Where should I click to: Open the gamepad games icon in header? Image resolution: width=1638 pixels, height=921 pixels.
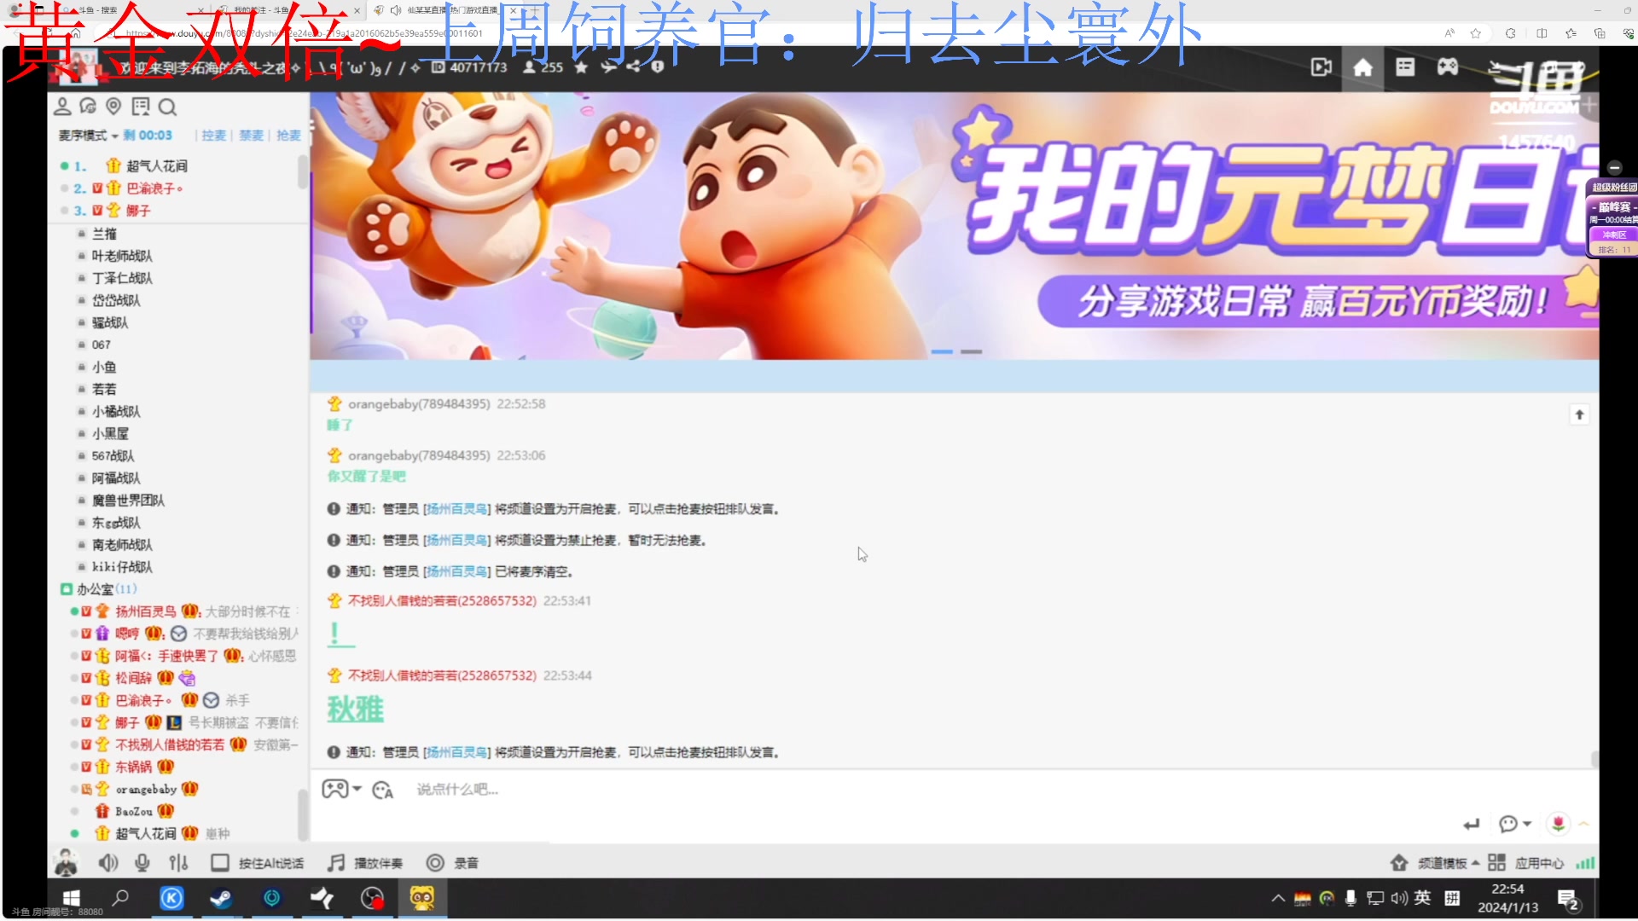[1448, 67]
